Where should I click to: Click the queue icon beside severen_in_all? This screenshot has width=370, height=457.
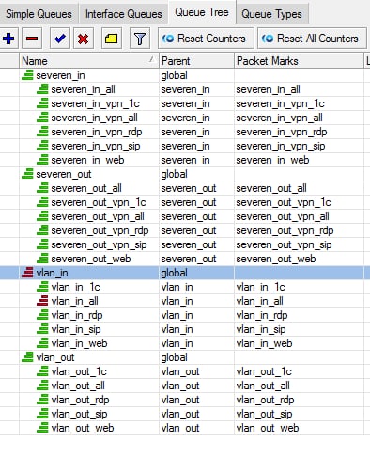tap(42, 89)
